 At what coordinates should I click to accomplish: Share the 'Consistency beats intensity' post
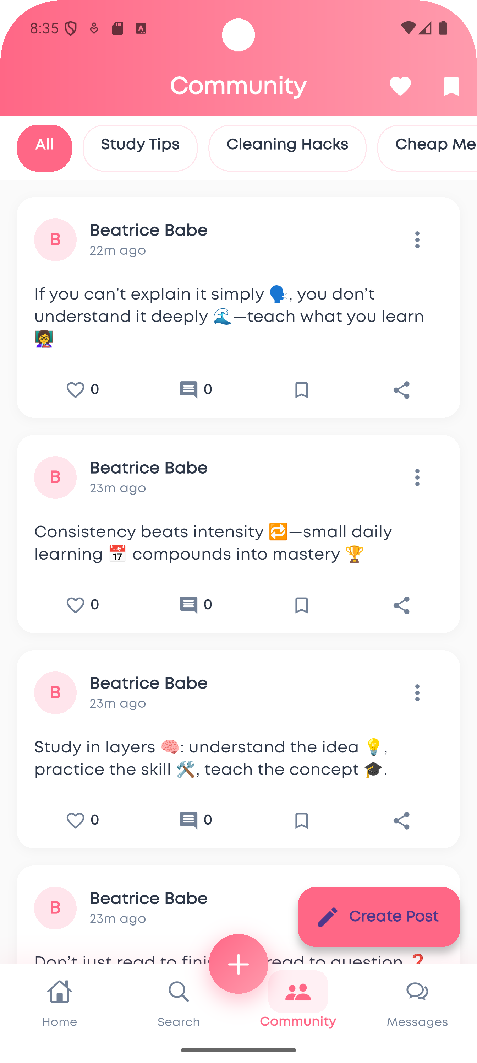click(401, 605)
